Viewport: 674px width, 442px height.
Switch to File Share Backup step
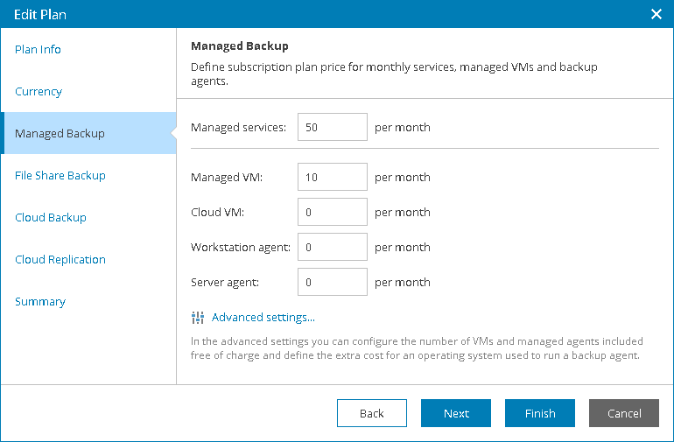click(x=60, y=176)
